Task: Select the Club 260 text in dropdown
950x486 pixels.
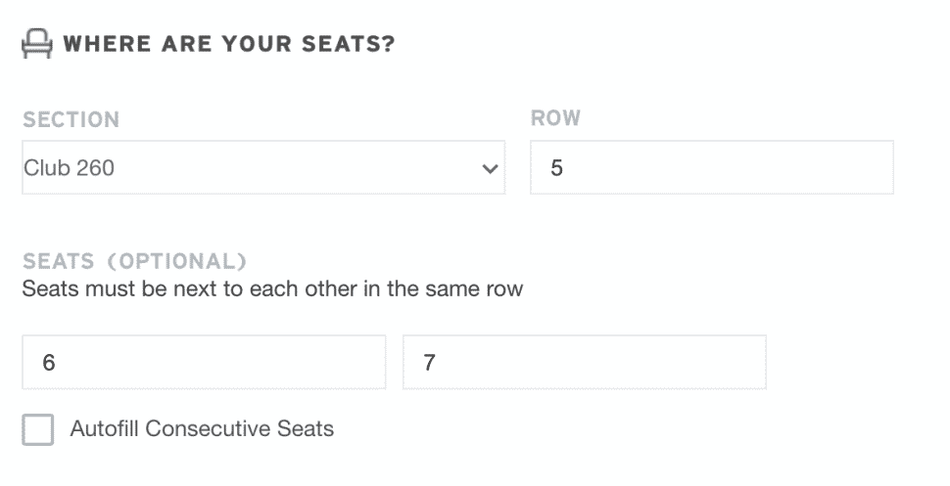Action: 70,167
